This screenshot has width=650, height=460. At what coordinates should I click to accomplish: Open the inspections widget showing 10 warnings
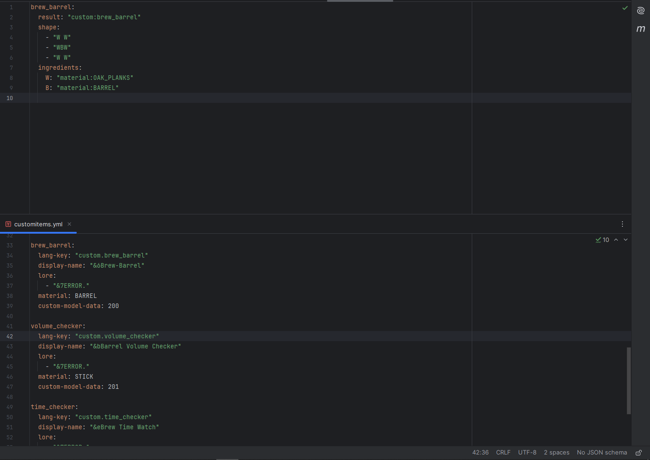click(x=602, y=239)
